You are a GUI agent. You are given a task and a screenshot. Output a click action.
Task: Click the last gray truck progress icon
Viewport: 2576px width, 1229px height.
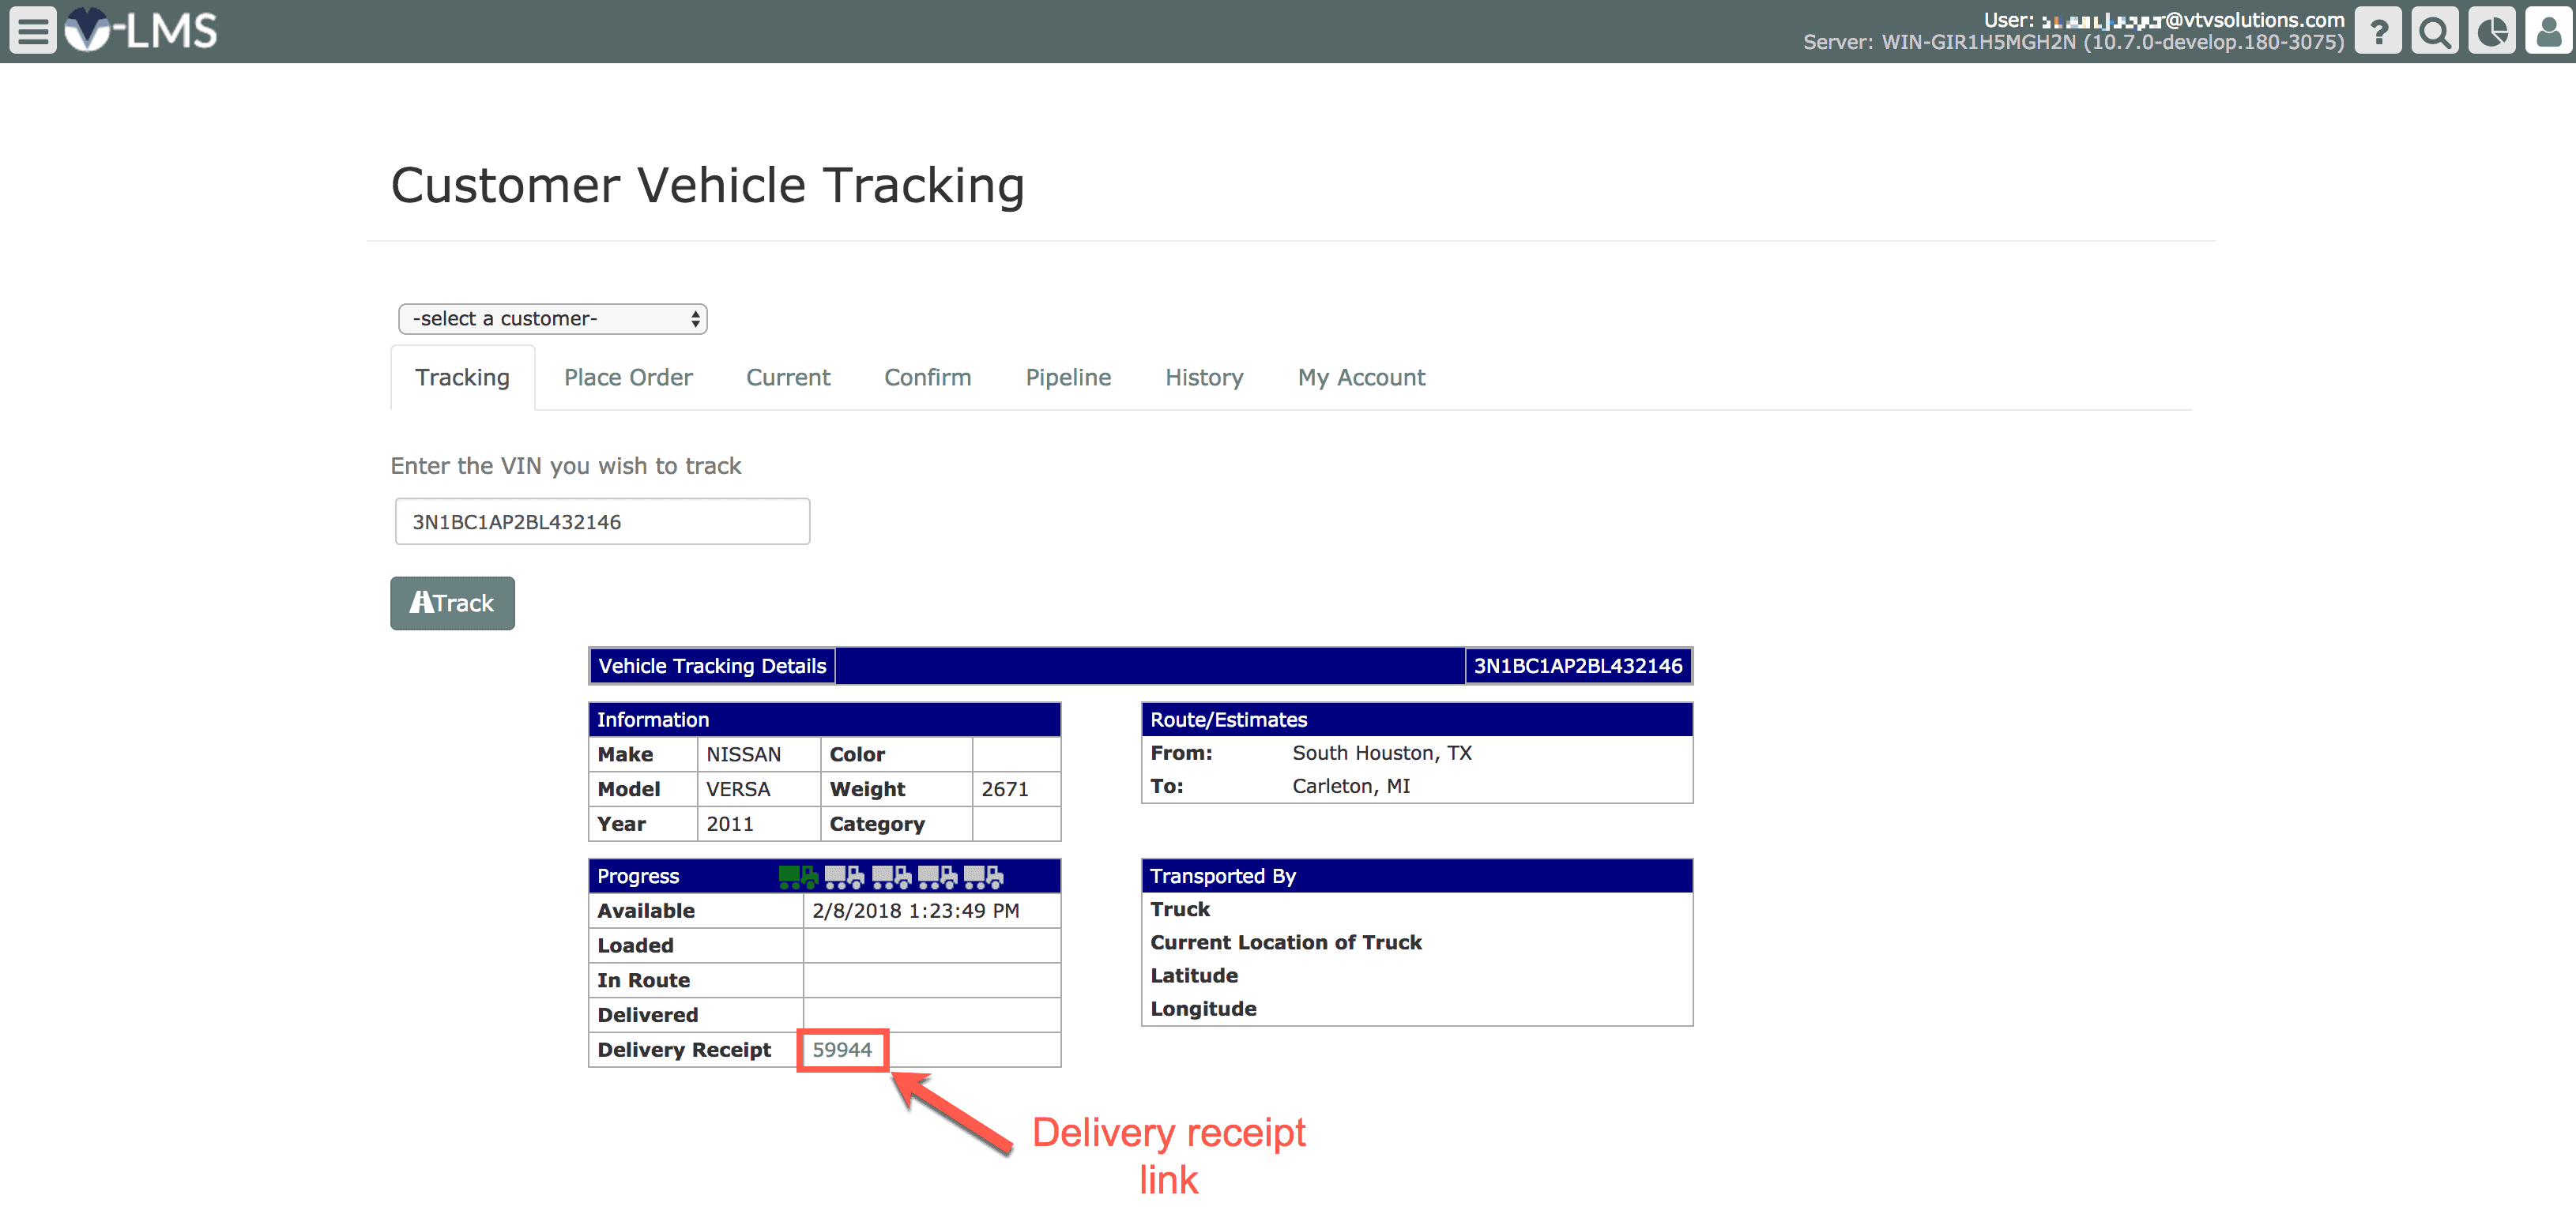pyautogui.click(x=983, y=878)
